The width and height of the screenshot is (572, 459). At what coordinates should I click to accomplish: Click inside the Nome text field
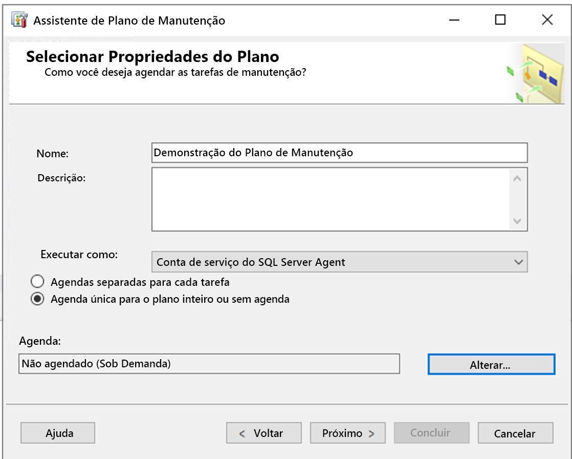338,153
